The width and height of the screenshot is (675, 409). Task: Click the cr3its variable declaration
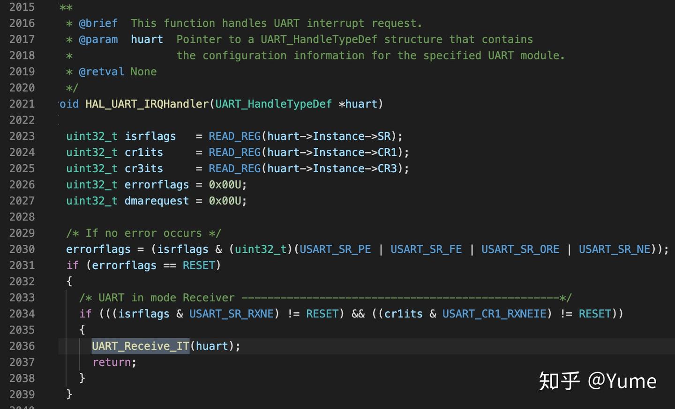click(143, 168)
